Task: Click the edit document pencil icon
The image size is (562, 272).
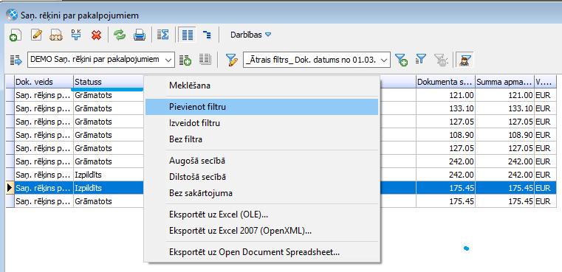Action: (x=37, y=35)
